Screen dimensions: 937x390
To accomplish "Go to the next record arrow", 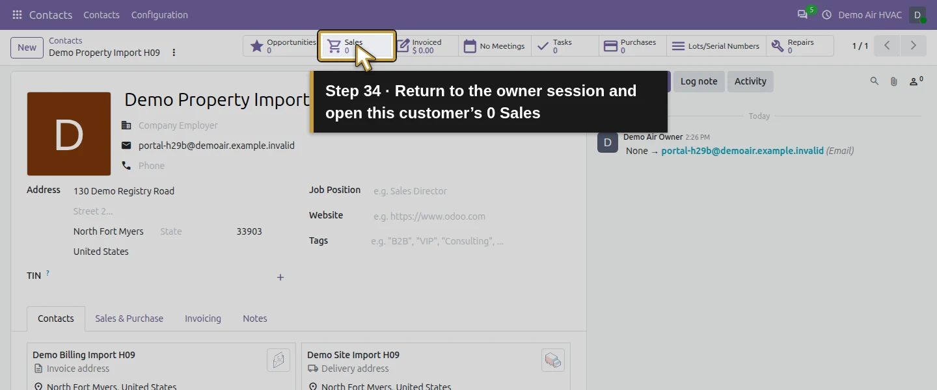I will click(x=914, y=46).
